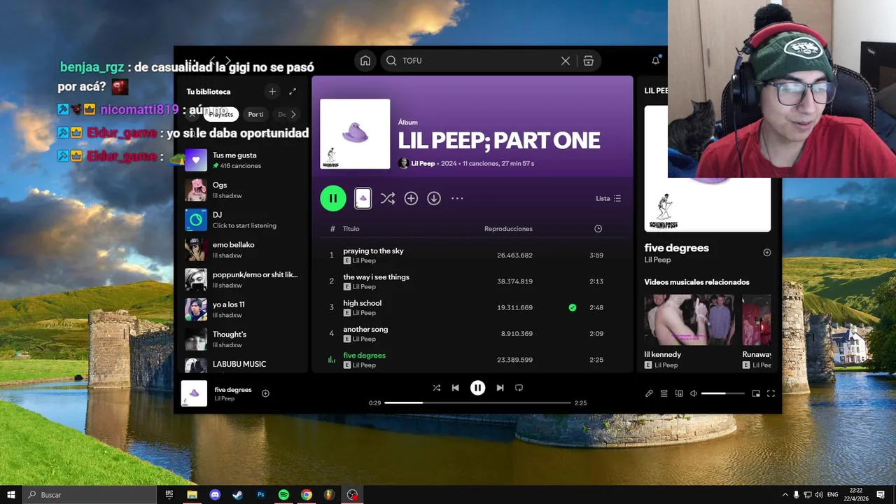Connect to a device
Viewport: 896px width, 504px height.
tap(679, 393)
